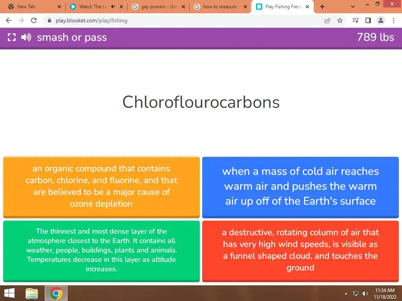This screenshot has height=301, width=402.
Task: Click the 789 lbs weight score
Action: [x=375, y=37]
